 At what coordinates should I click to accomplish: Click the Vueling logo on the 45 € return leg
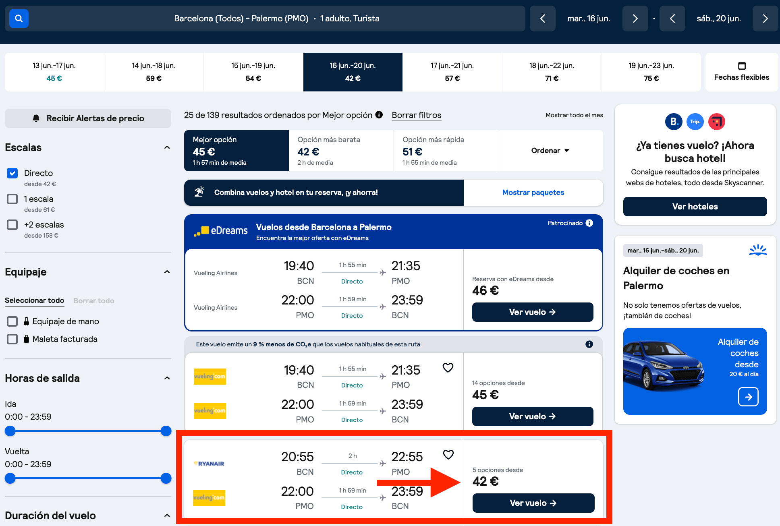pos(210,411)
